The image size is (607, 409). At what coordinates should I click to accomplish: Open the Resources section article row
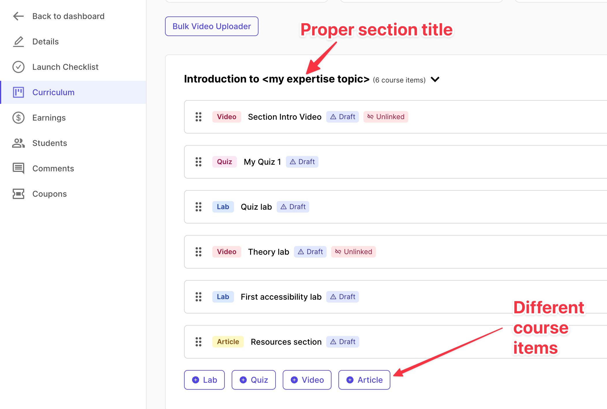(x=286, y=342)
